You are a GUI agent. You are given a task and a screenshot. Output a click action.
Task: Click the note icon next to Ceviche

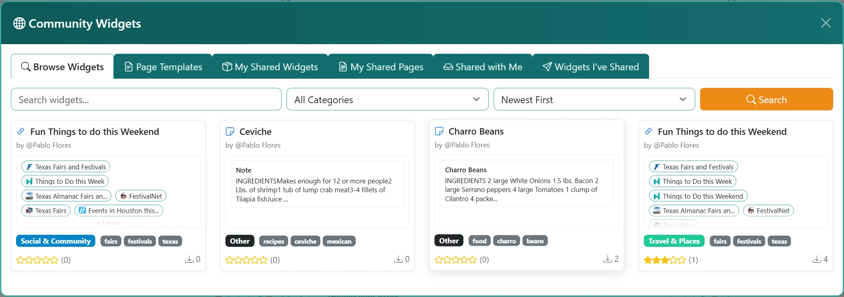(230, 132)
